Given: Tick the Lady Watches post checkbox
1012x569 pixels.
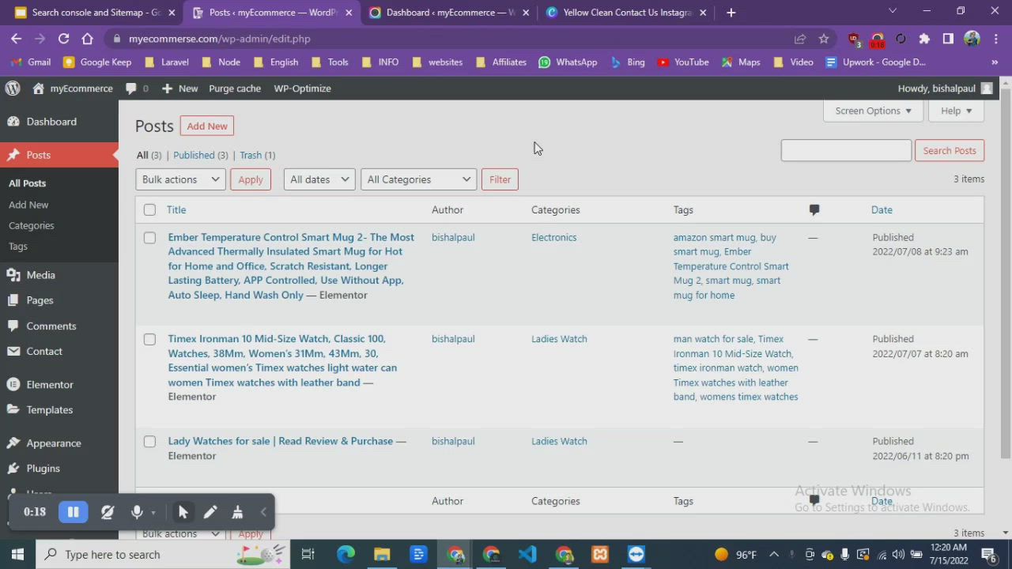Looking at the screenshot, I should [149, 442].
